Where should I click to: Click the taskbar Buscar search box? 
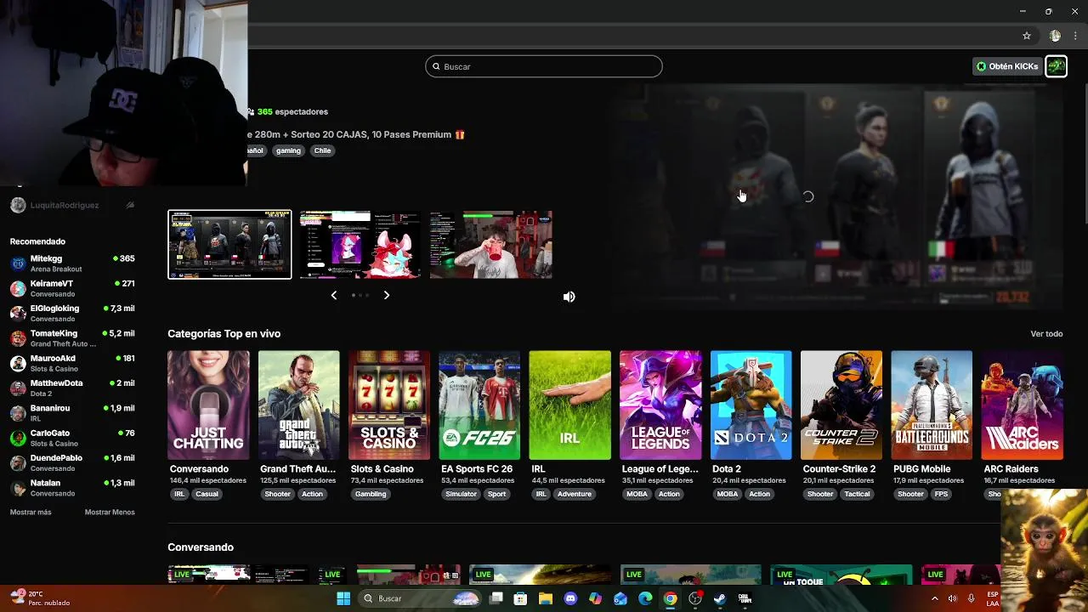(x=420, y=598)
